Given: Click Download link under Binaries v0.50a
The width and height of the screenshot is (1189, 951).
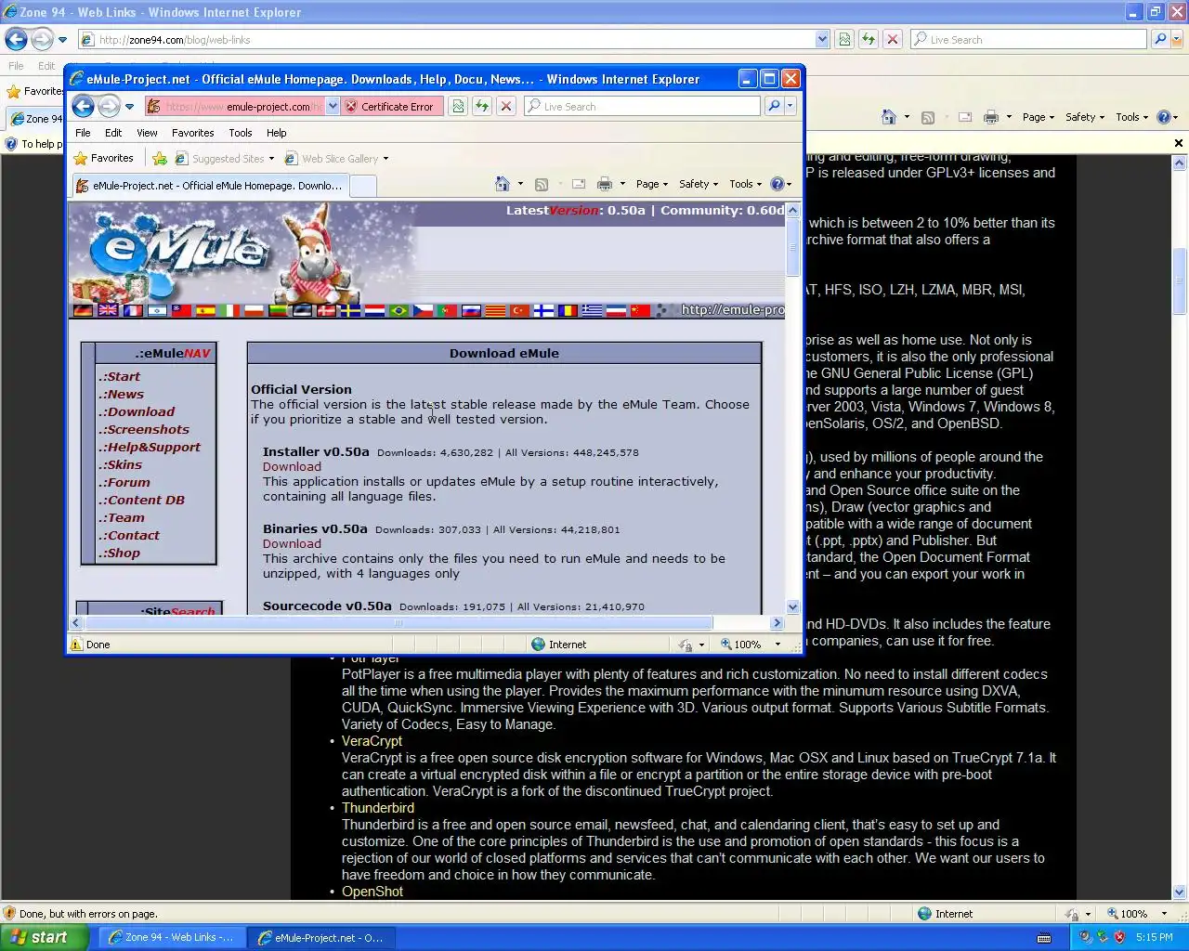Looking at the screenshot, I should (292, 544).
